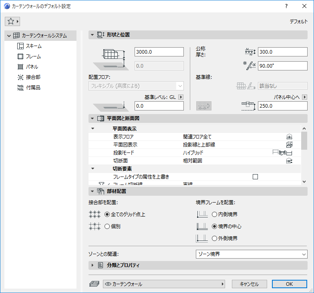Select 境界の中心 radio button
314x293 pixels.
[x=215, y=227]
